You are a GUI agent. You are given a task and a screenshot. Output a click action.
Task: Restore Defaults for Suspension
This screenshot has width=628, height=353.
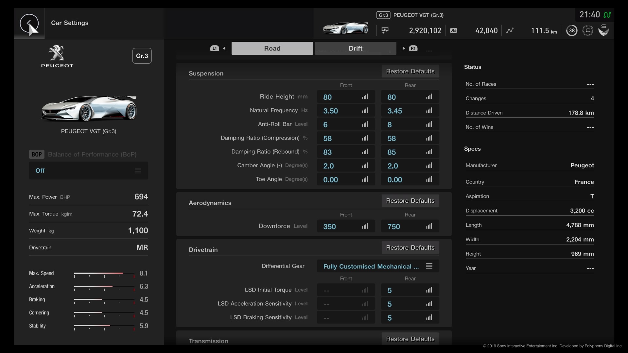(x=410, y=71)
